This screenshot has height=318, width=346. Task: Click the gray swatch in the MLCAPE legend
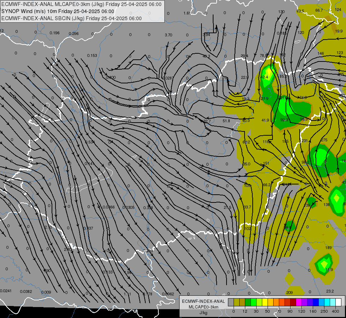click(x=231, y=302)
